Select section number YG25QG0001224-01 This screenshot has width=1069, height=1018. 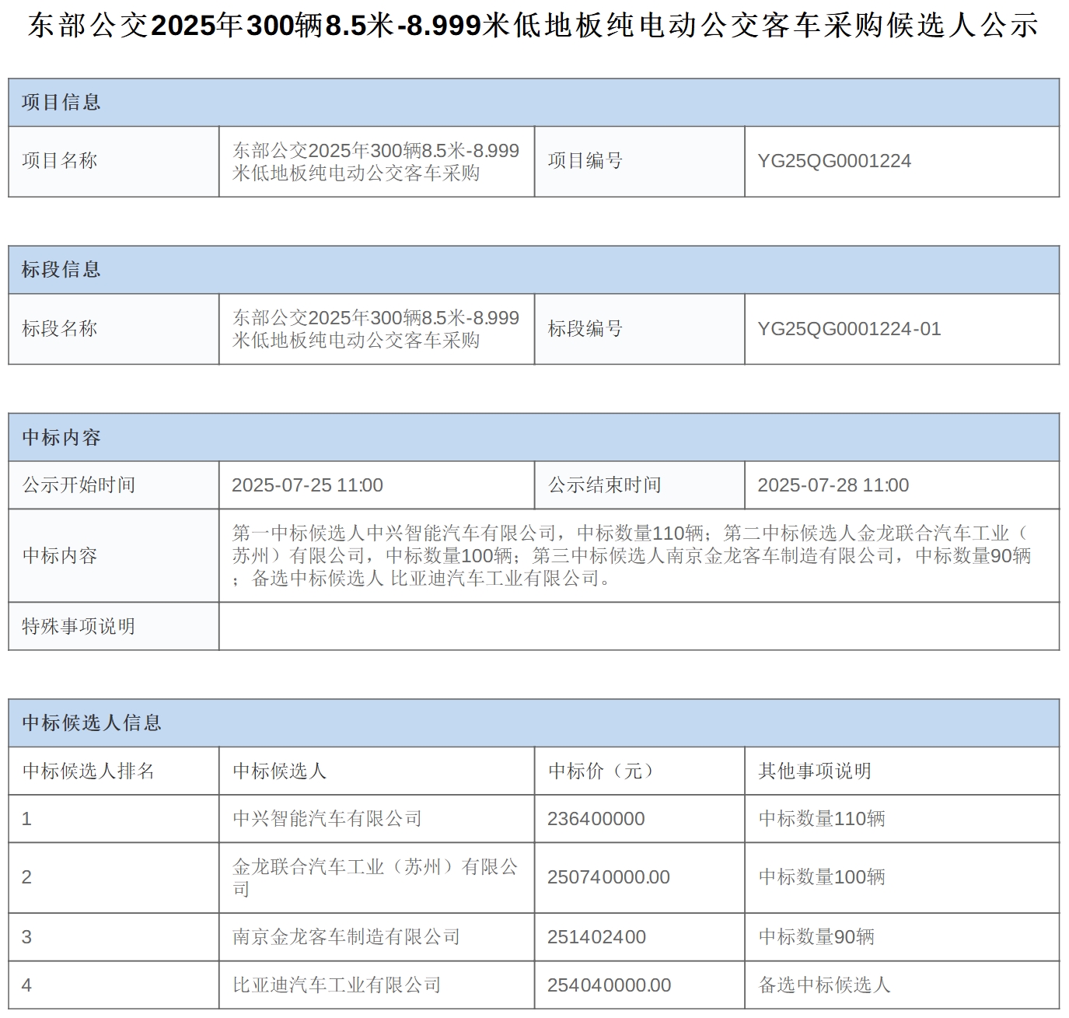click(849, 329)
